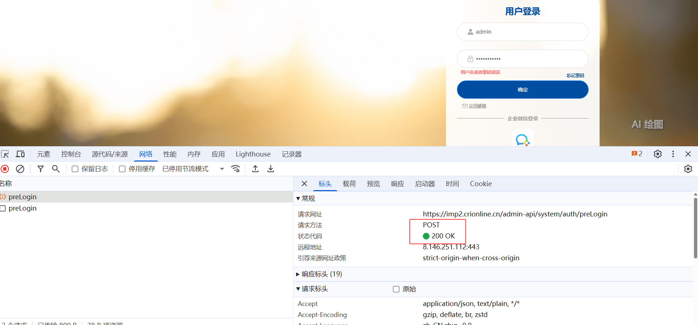The width and height of the screenshot is (698, 325).
Task: Export HAR file download icon
Action: 271,169
